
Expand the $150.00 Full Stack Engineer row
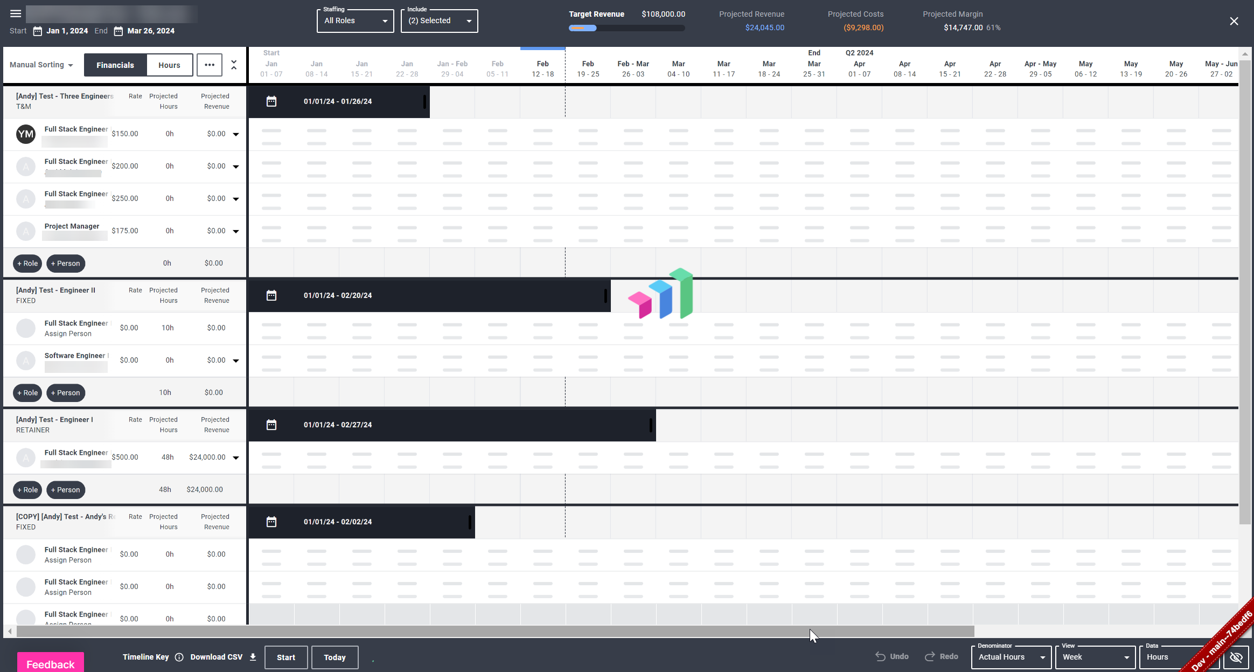click(236, 134)
